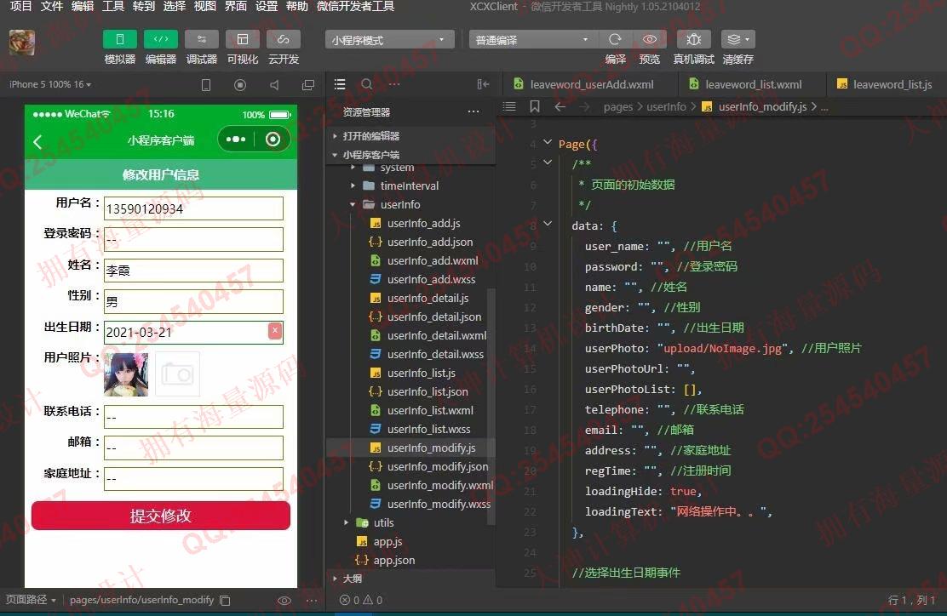
Task: Click the username input field
Action: [x=193, y=208]
